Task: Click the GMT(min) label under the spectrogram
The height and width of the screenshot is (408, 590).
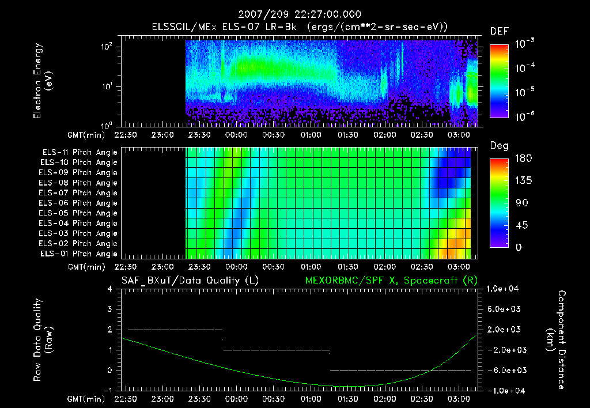Action: pyautogui.click(x=86, y=135)
